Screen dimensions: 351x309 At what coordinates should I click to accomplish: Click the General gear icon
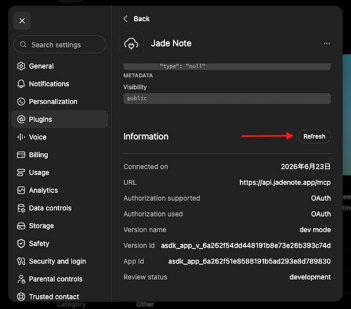pyautogui.click(x=21, y=66)
